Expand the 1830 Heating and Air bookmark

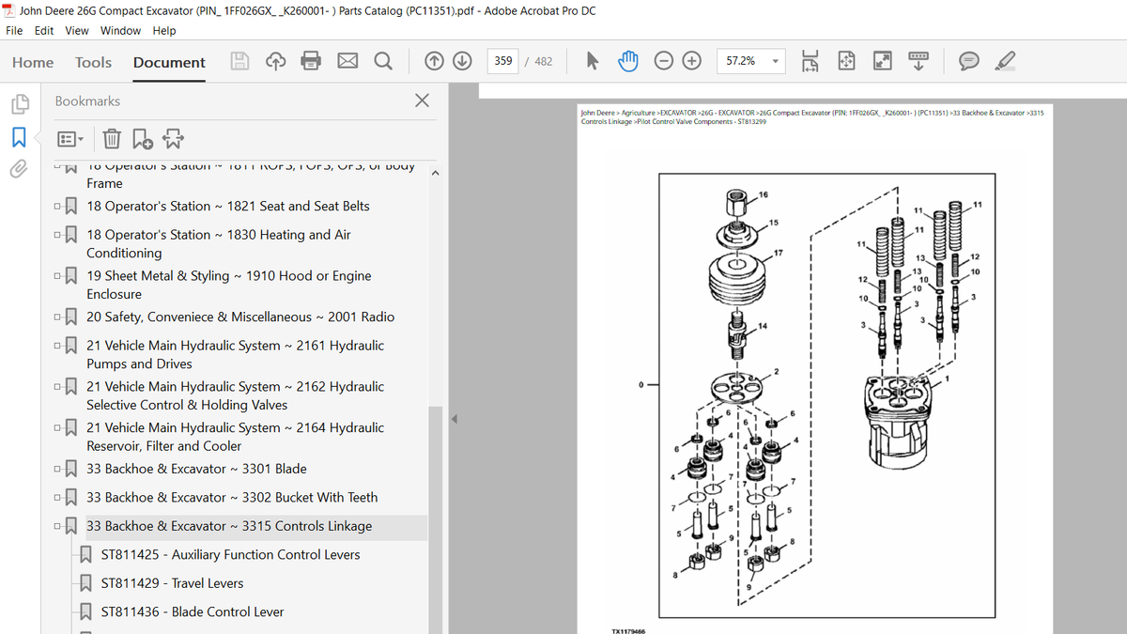58,235
